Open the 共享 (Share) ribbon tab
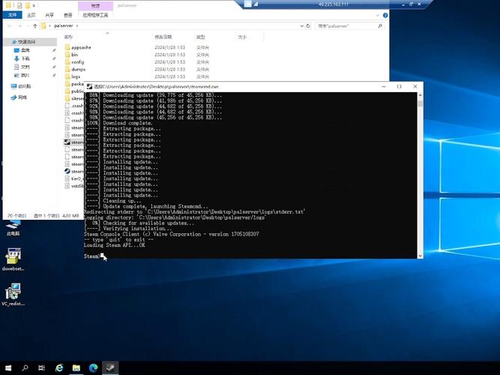Image resolution: width=500 pixels, height=375 pixels. tap(49, 15)
